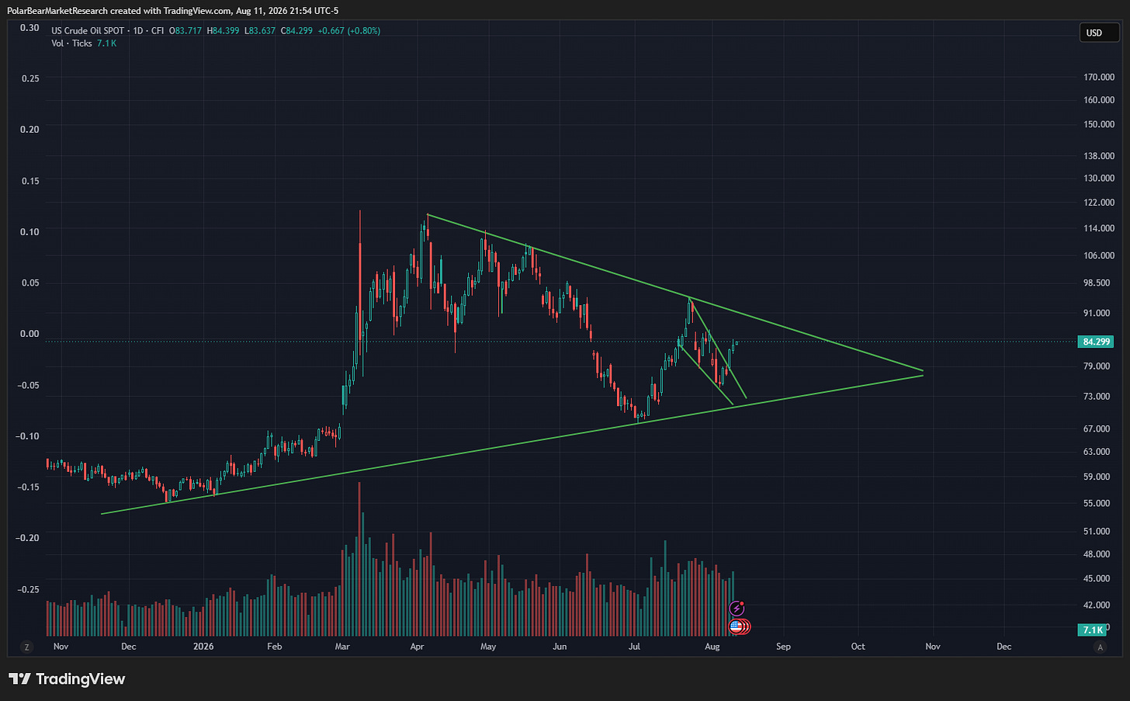
Task: Click the close value C84.299 in the legend
Action: click(296, 31)
